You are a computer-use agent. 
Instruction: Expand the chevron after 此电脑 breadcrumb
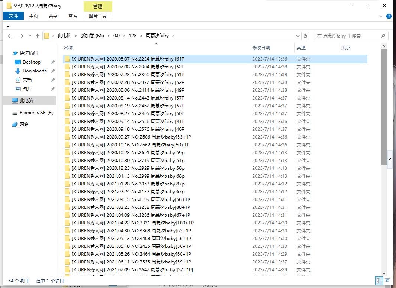[76, 36]
